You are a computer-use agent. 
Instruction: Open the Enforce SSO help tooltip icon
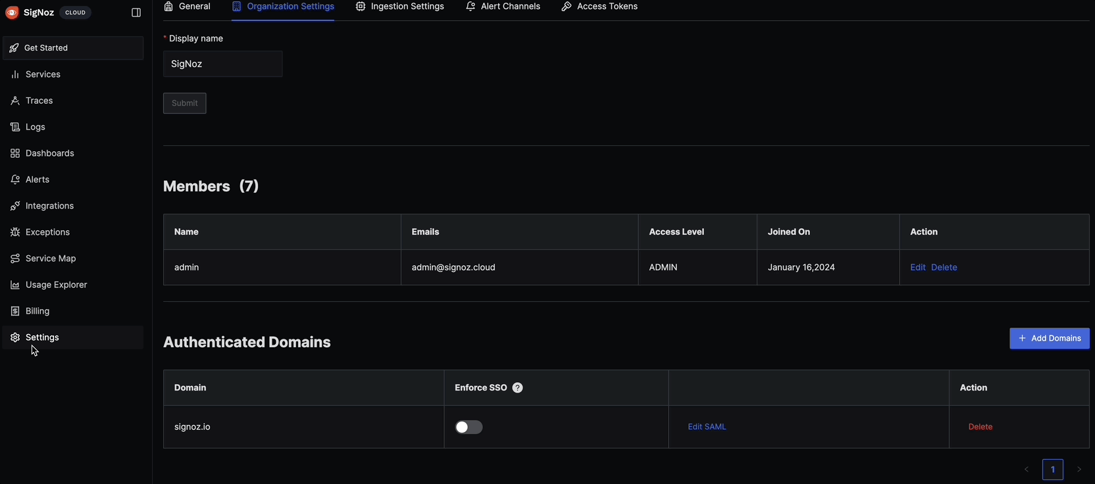(518, 388)
